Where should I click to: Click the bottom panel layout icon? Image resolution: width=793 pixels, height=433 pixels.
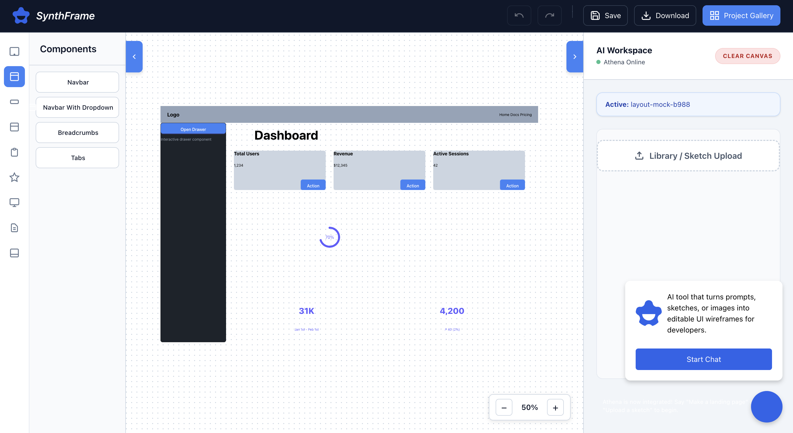click(14, 253)
